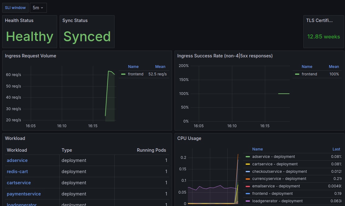345x206 pixels.
Task: Click the adservice workload link
Action: tap(17, 160)
